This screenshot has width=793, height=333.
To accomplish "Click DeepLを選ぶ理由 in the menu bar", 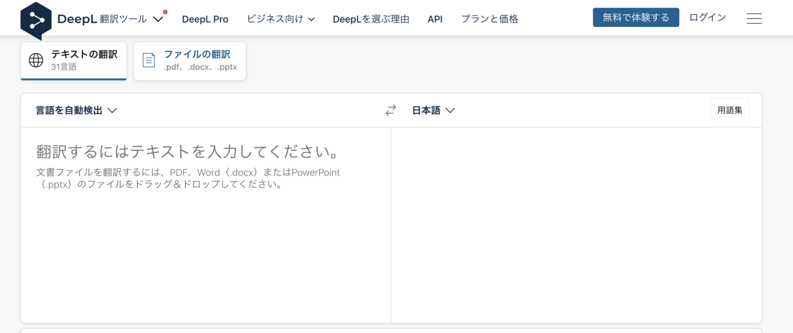I will click(371, 19).
